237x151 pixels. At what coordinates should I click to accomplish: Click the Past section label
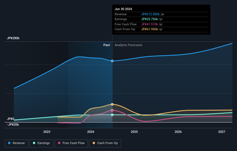point(107,45)
